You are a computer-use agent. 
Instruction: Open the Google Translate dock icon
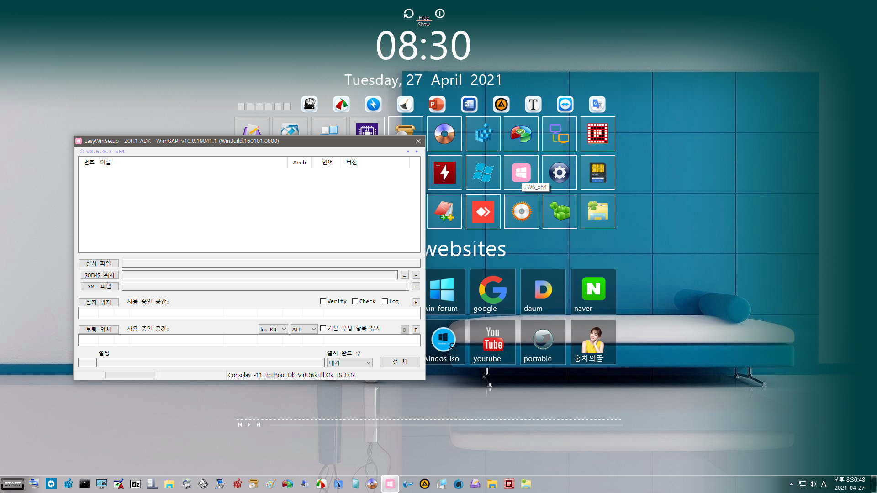597,105
